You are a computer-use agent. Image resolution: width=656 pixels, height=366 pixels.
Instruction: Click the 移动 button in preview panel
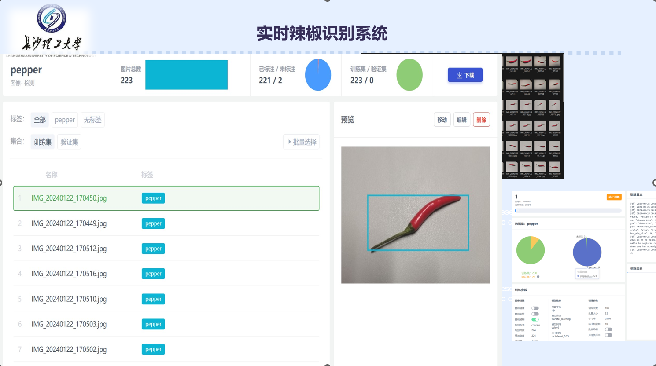(442, 120)
